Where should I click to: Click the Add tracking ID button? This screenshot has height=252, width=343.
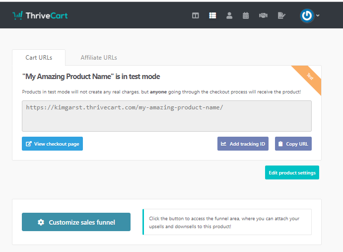tap(243, 144)
